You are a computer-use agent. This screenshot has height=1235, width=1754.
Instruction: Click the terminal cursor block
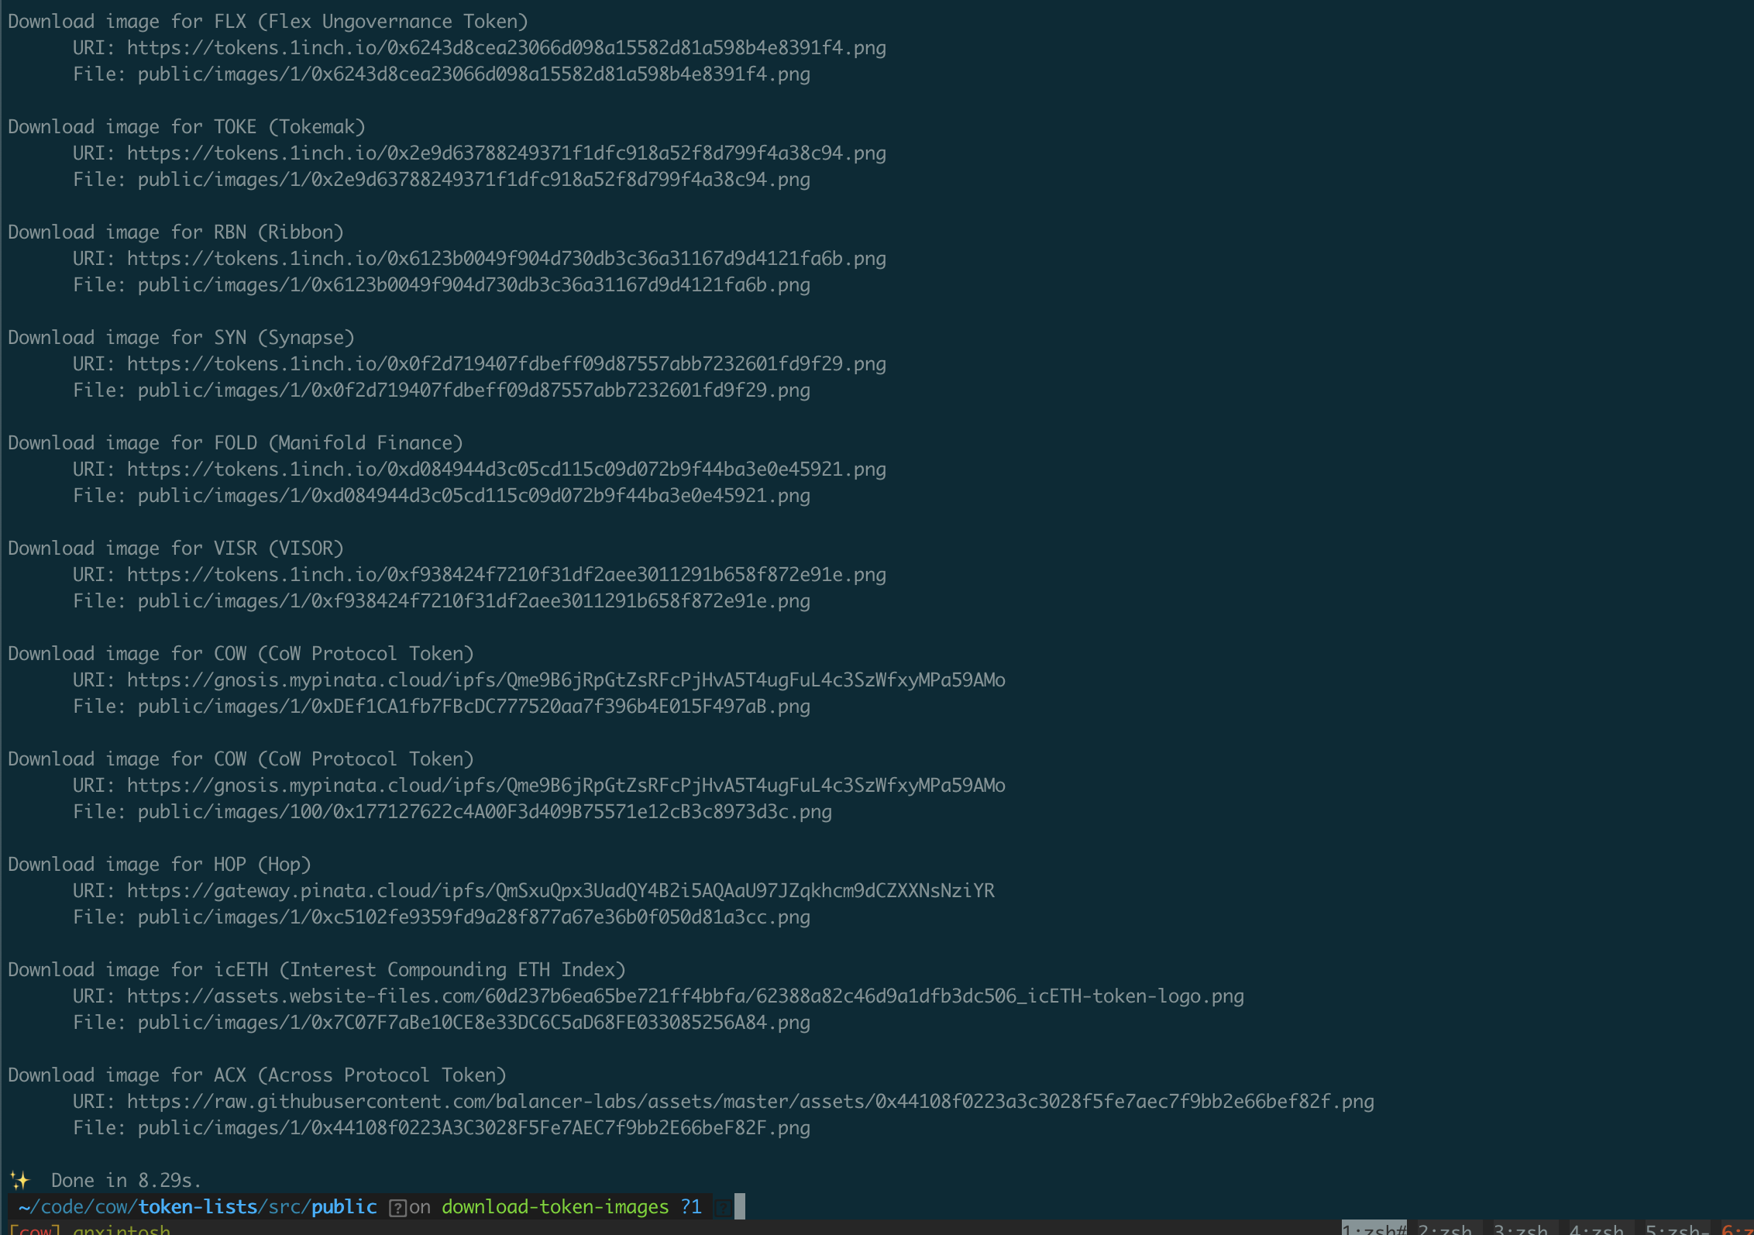pyautogui.click(x=740, y=1206)
